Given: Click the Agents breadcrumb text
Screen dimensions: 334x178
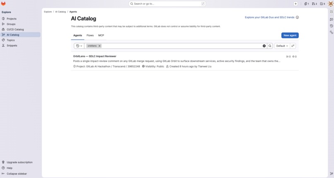Looking at the screenshot, I should [x=73, y=12].
